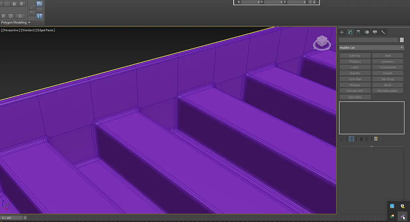Open the Windows Security shield tray icon
The height and width of the screenshot is (222, 410).
point(402,206)
